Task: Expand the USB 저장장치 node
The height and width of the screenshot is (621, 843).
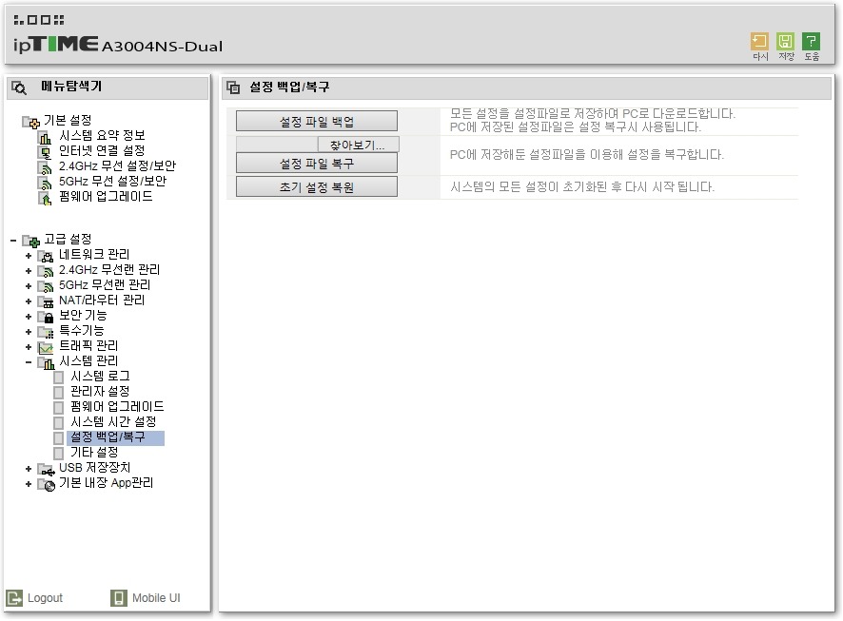Action: pyautogui.click(x=29, y=469)
